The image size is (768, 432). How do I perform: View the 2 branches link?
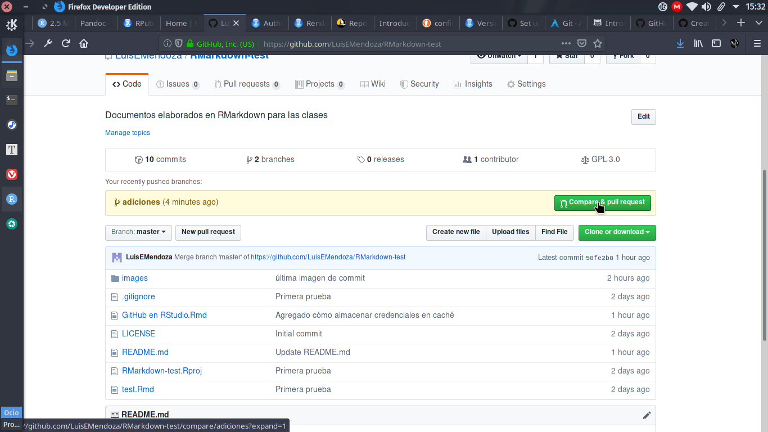pos(270,159)
